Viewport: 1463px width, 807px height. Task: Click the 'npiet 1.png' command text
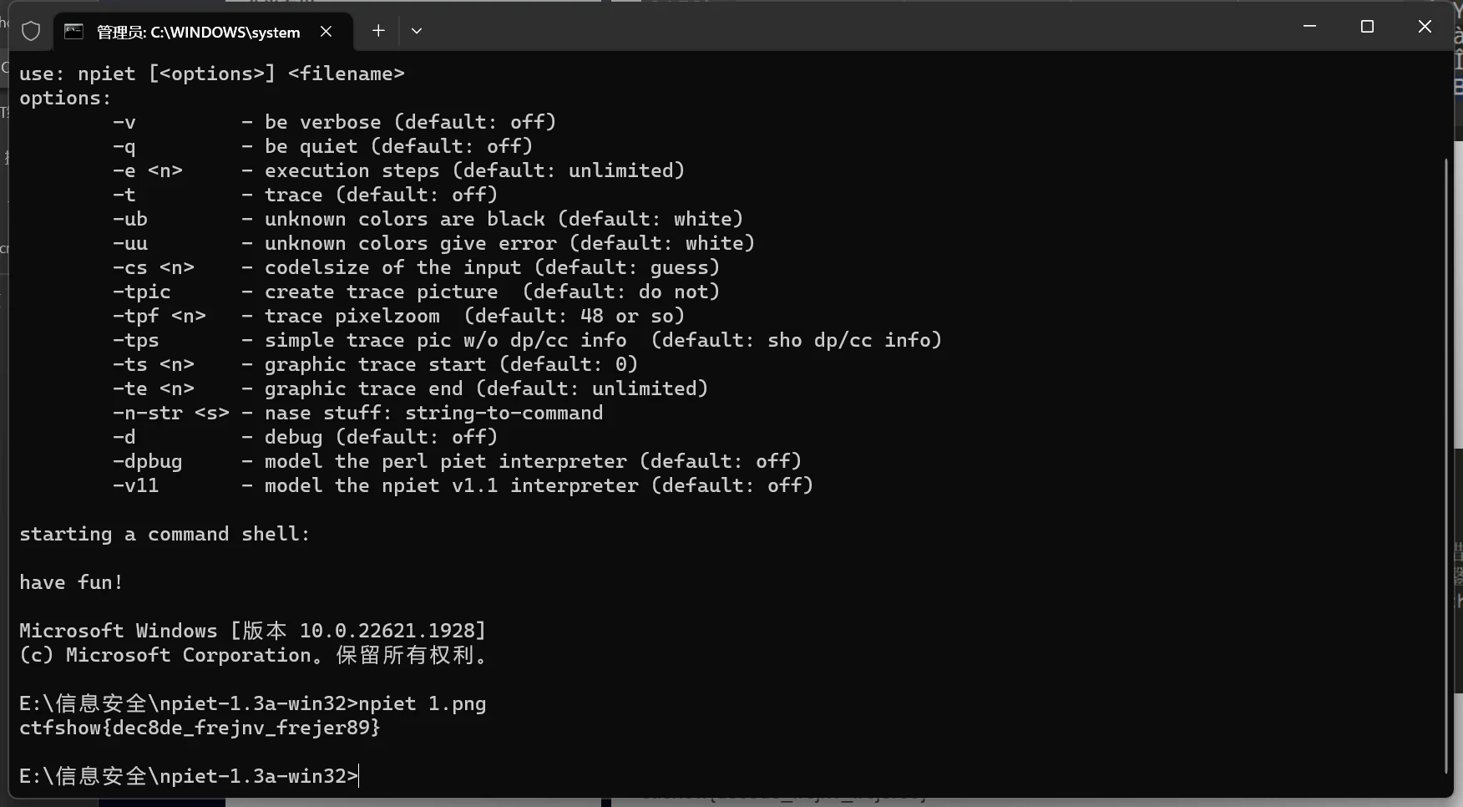(x=422, y=703)
